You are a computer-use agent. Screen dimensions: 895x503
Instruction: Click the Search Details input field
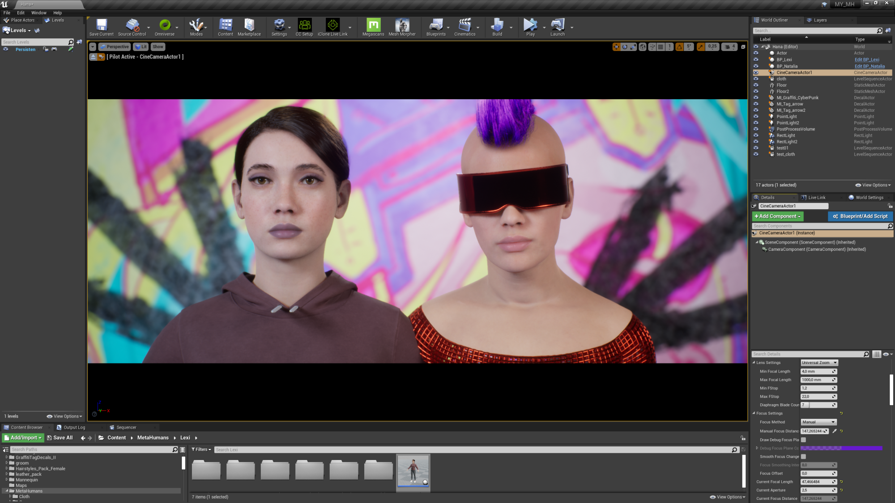tap(810, 354)
